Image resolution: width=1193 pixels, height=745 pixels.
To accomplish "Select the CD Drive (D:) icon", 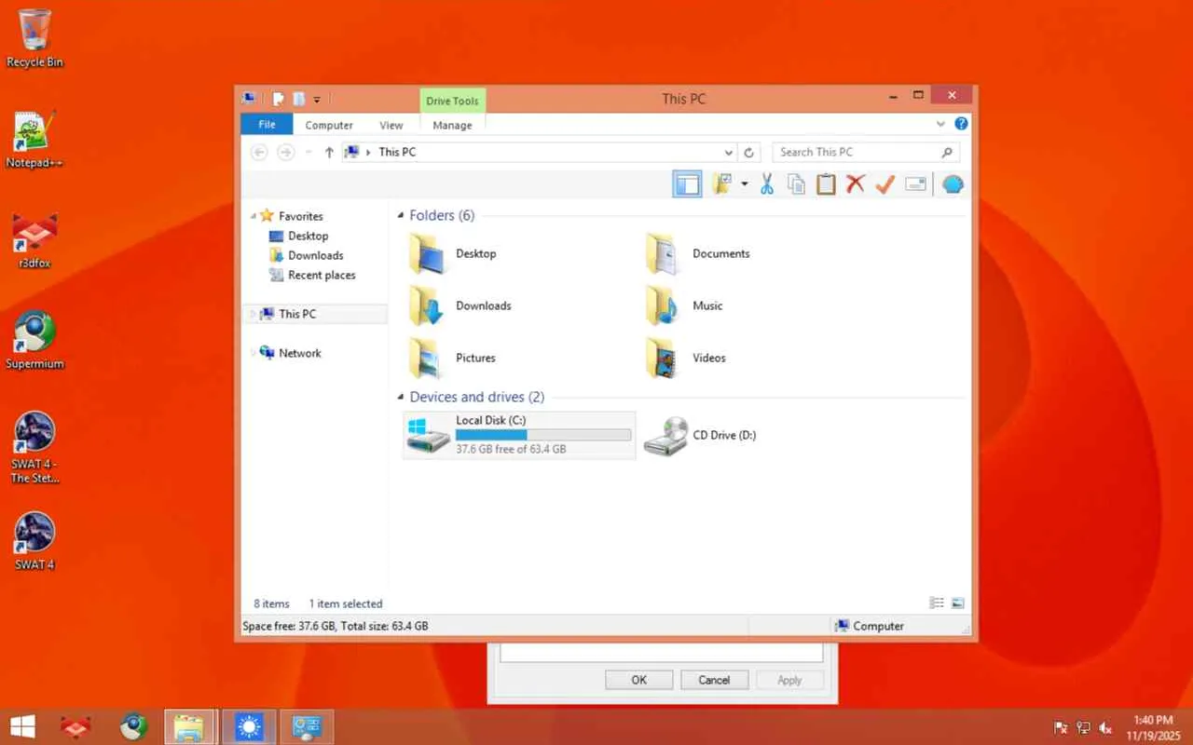I will (x=665, y=435).
